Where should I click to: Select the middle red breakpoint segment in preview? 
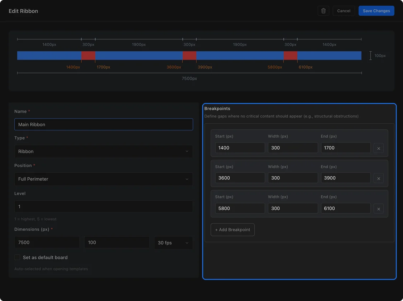pyautogui.click(x=189, y=56)
